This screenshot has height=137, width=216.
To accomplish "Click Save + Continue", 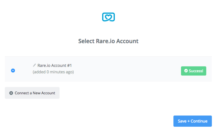I will click(x=193, y=121).
